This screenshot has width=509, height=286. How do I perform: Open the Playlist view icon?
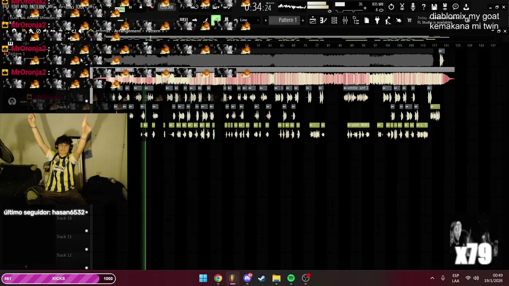313,20
